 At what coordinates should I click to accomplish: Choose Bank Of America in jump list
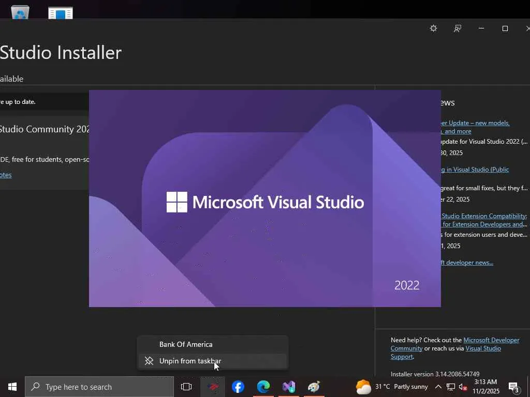click(x=213, y=344)
